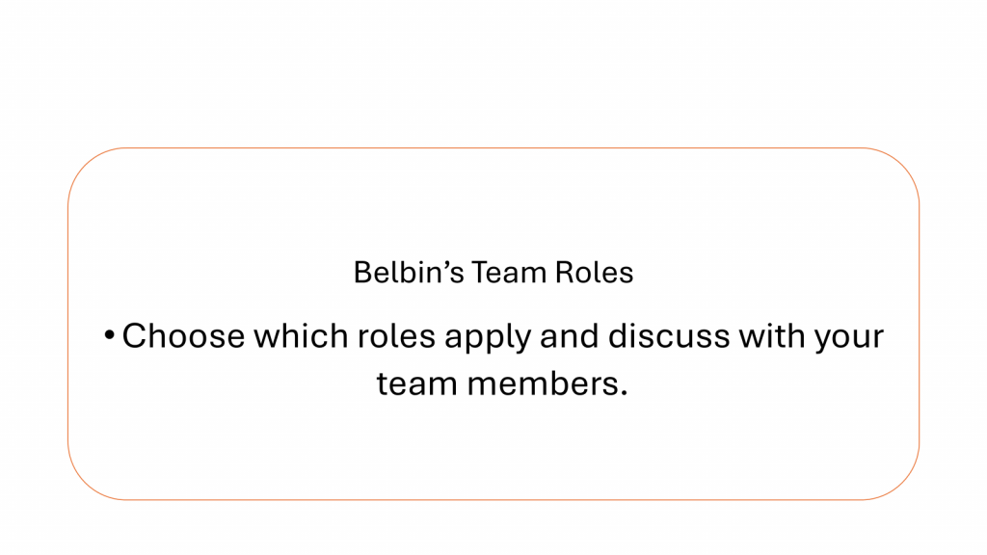
Task: Select the bullet point marker before "Choose"
Action: click(x=110, y=336)
